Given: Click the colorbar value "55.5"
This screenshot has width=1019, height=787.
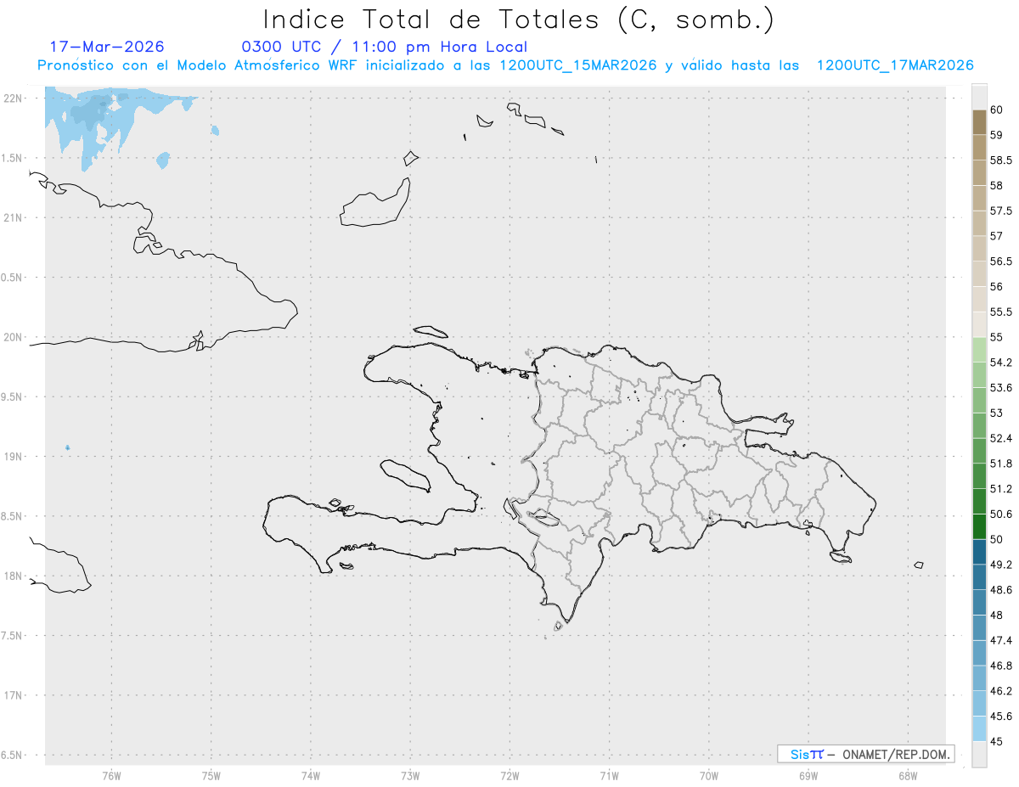Looking at the screenshot, I should pyautogui.click(x=1000, y=312).
